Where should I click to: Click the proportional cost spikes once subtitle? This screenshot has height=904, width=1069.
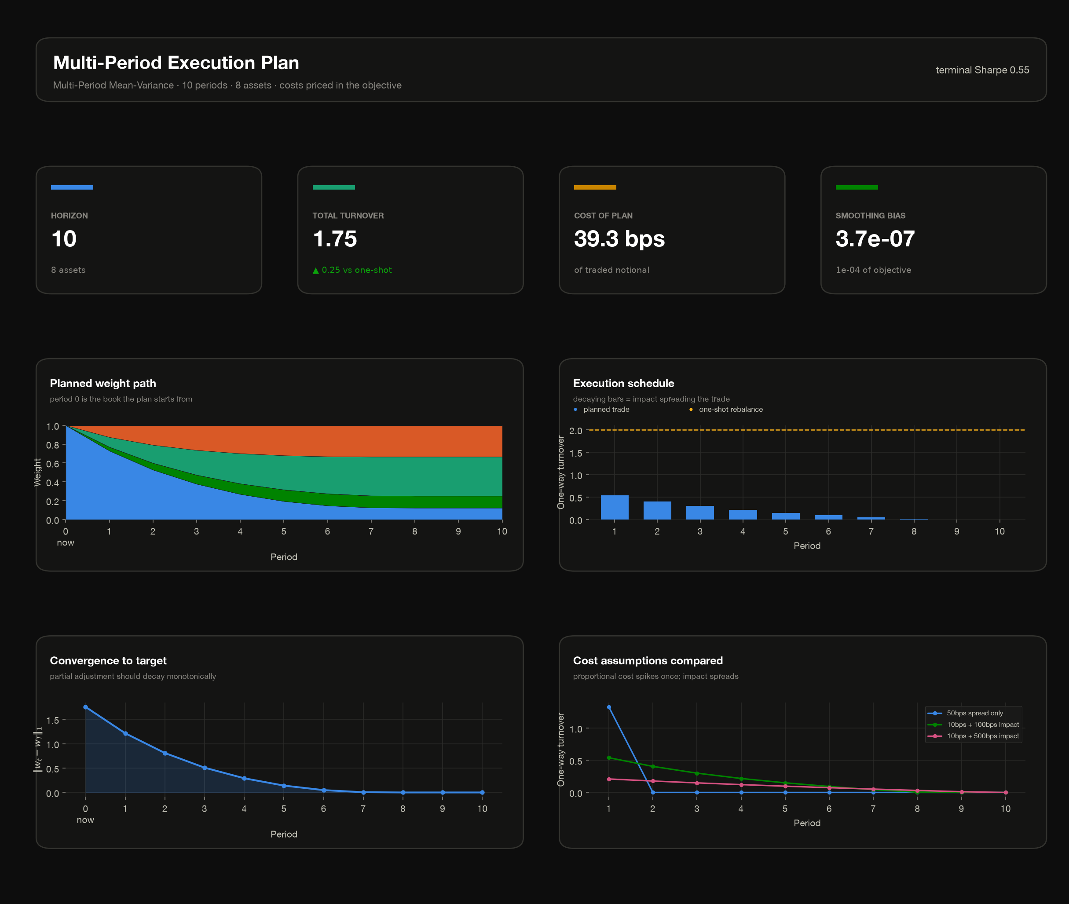point(655,676)
